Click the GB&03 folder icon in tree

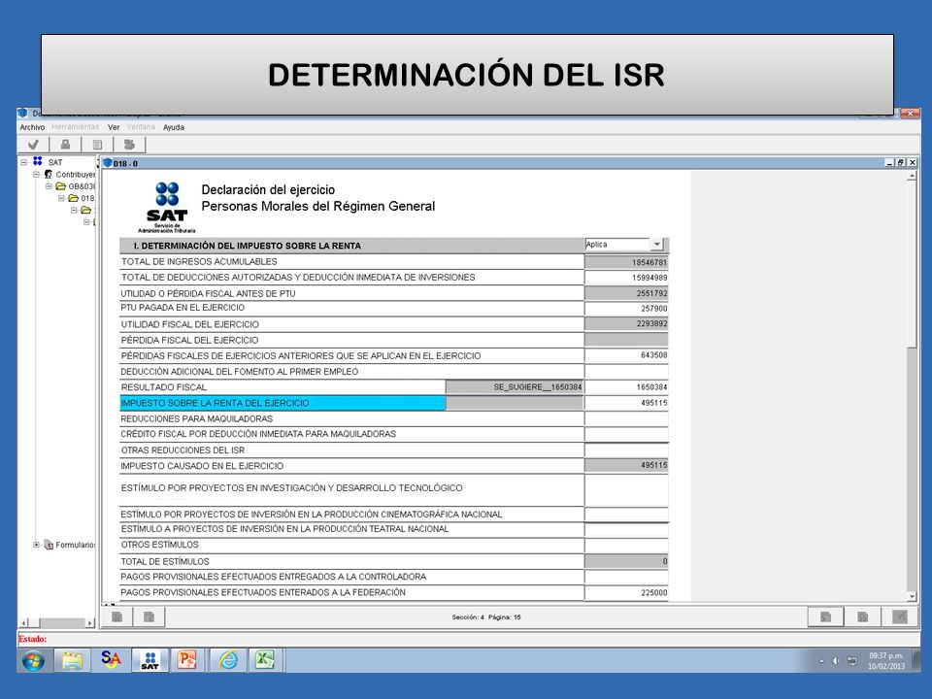click(60, 186)
